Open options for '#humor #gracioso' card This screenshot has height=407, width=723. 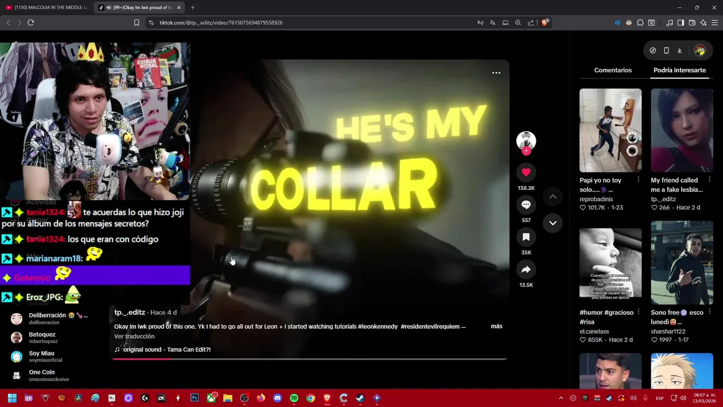(x=638, y=311)
